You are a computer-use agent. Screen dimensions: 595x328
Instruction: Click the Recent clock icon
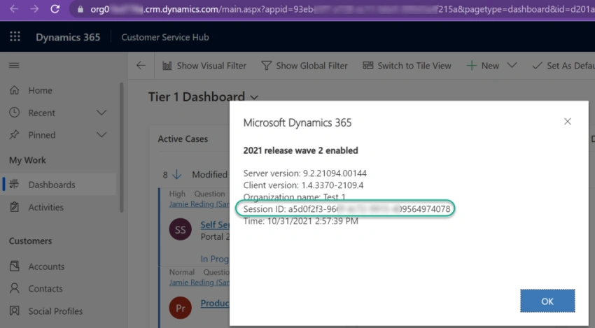(15, 113)
